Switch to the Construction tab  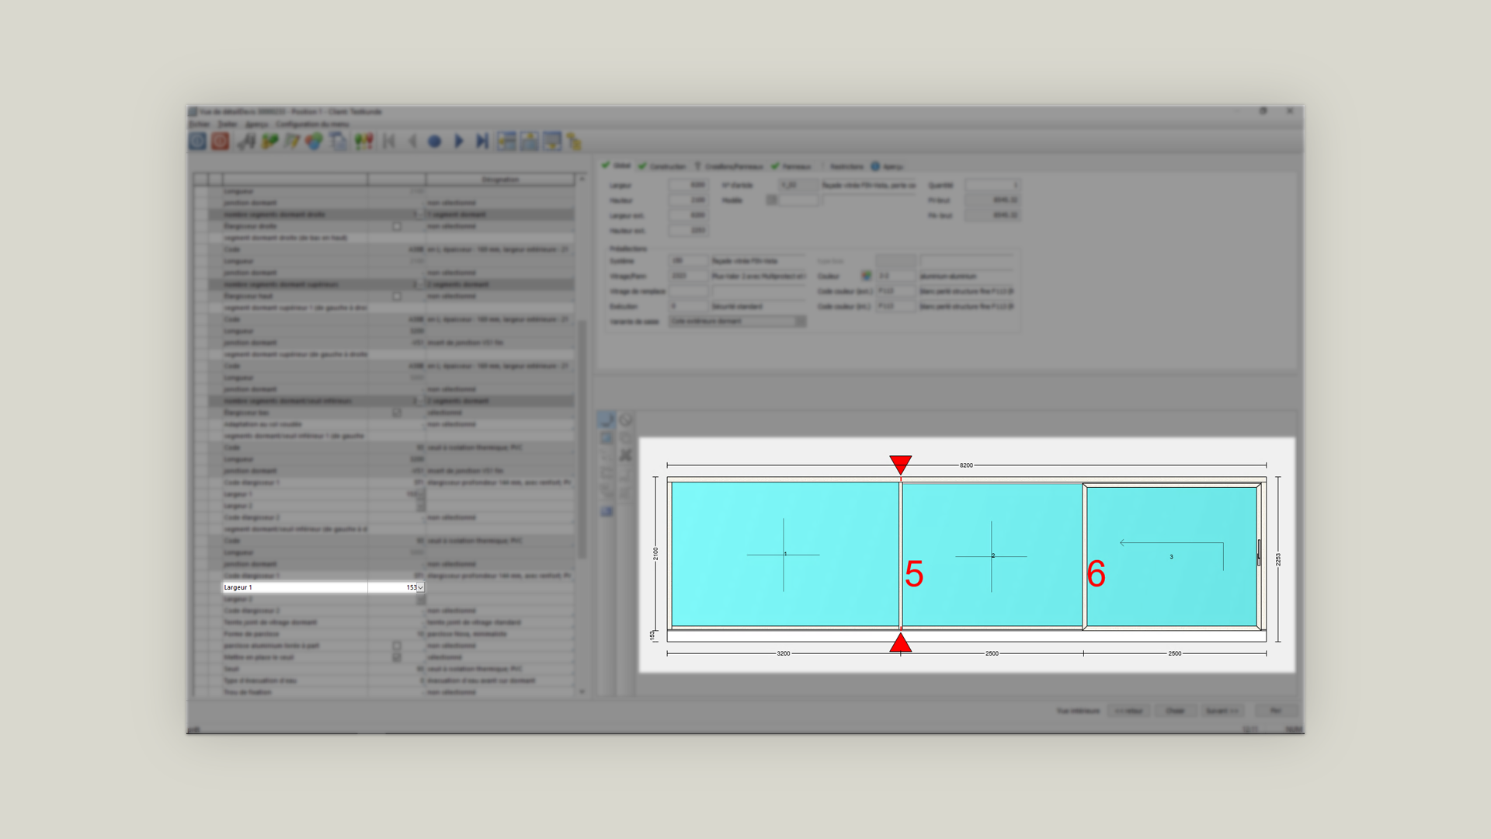tap(662, 166)
